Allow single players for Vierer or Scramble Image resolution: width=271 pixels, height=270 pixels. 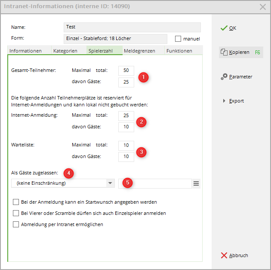pyautogui.click(x=16, y=213)
